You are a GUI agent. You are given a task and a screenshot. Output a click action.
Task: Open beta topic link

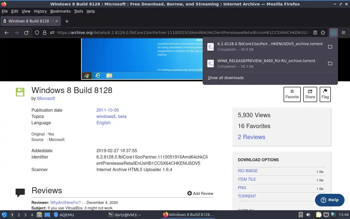[122, 116]
